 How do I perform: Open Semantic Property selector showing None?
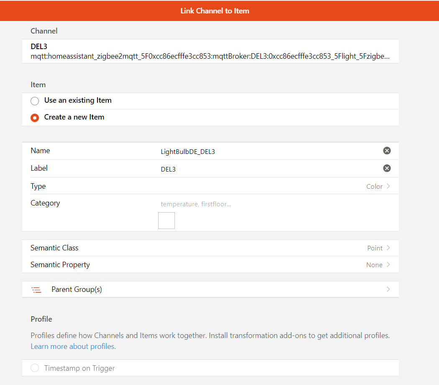(377, 265)
